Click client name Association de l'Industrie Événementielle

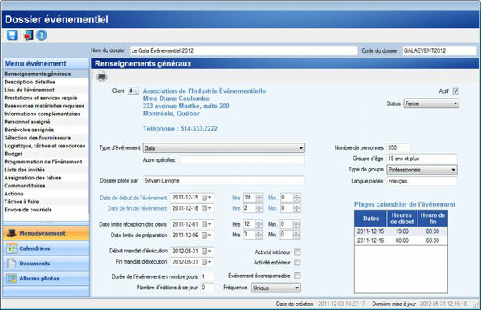[x=204, y=91]
